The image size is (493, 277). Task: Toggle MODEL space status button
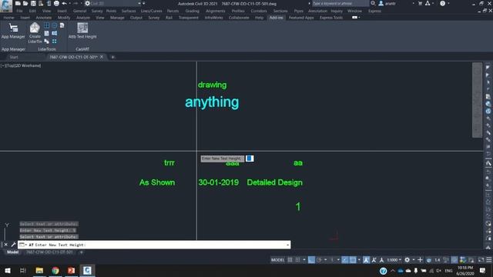click(277, 260)
